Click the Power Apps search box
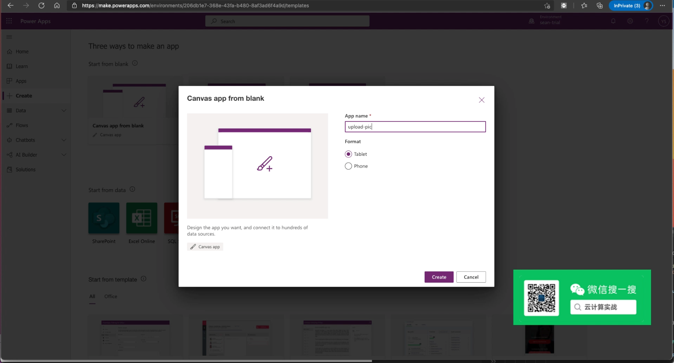The image size is (674, 363). (x=287, y=21)
